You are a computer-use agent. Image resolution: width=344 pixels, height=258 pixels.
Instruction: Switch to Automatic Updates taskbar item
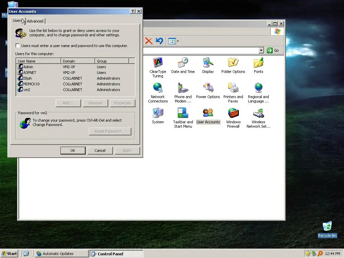tap(62, 254)
